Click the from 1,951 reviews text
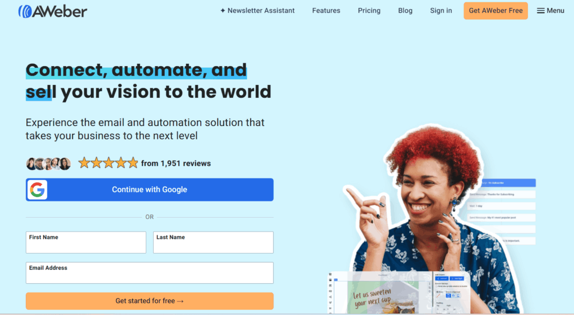 [175, 163]
